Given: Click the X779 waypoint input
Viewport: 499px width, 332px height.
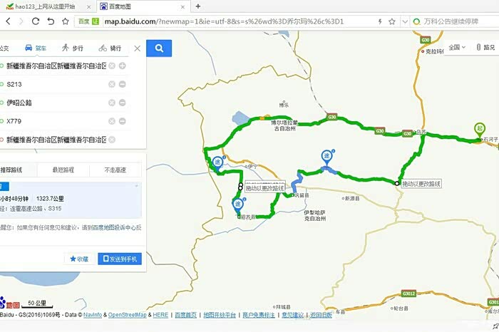Looking at the screenshot, I should (56, 121).
